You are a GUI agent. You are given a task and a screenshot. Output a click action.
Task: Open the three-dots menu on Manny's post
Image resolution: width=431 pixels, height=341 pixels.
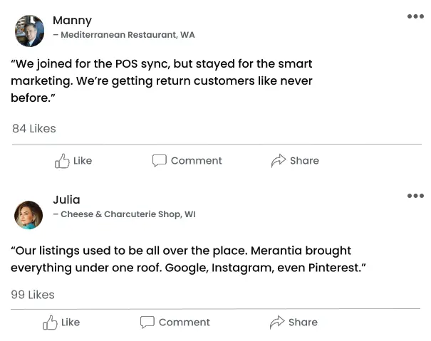point(415,17)
